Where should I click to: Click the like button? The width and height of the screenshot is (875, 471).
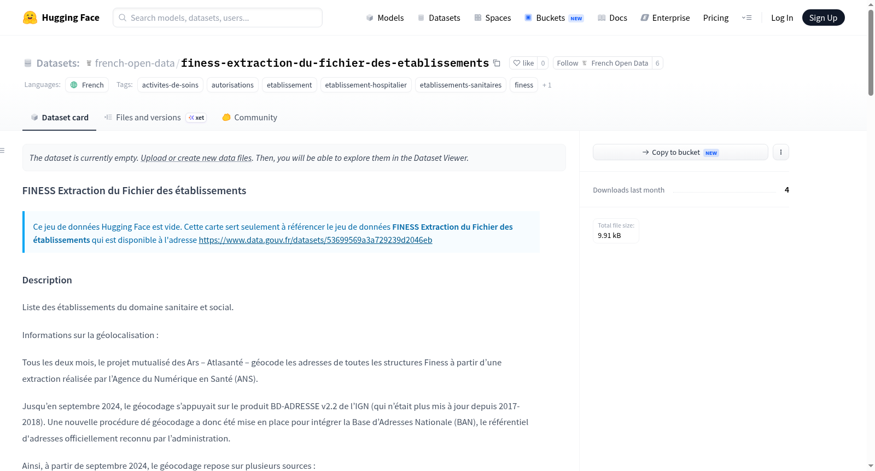click(x=523, y=63)
